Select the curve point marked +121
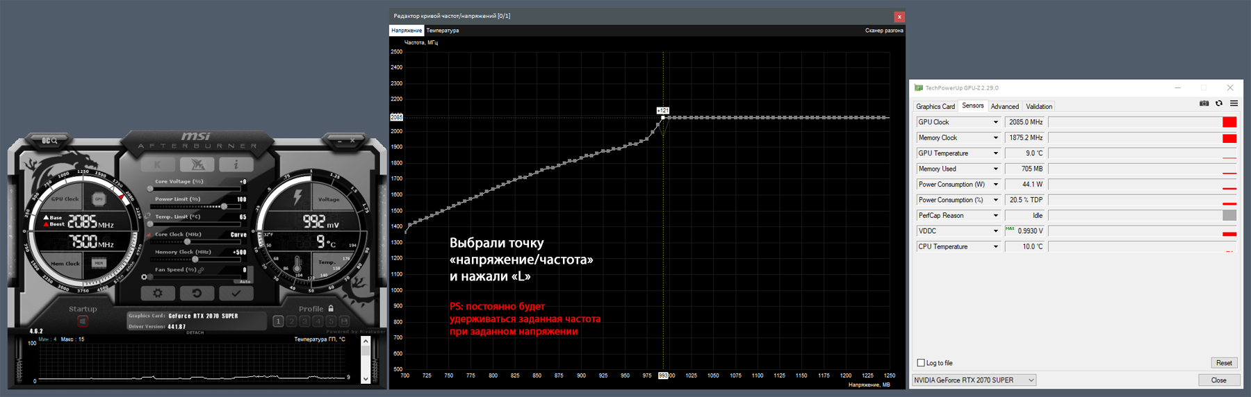 pyautogui.click(x=663, y=117)
